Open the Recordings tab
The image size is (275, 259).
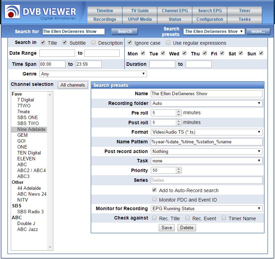click(x=104, y=19)
